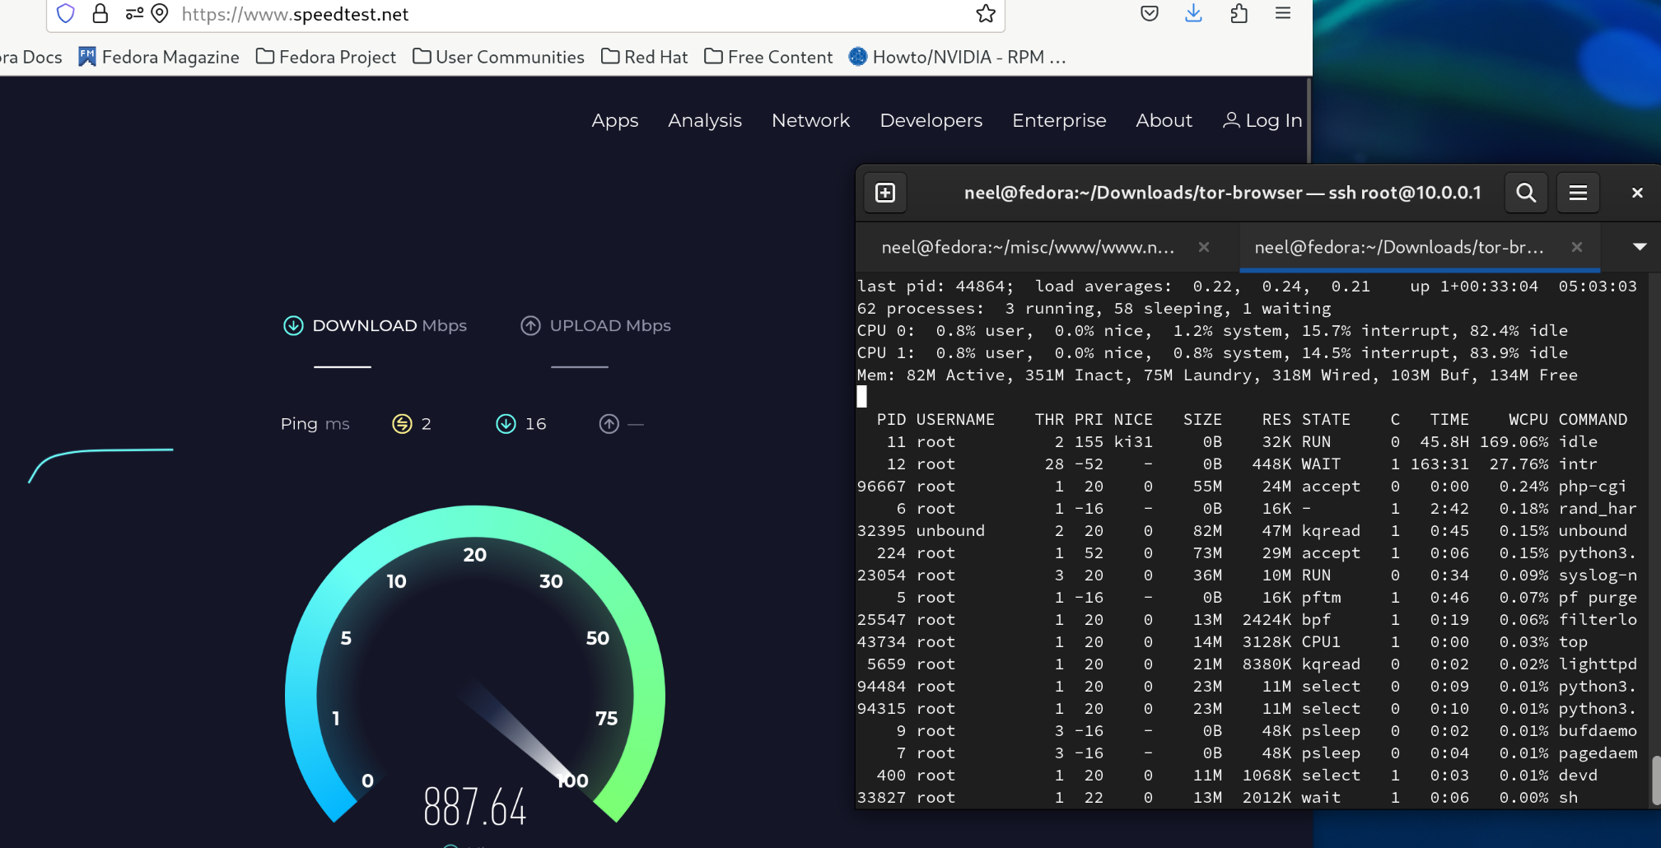The image size is (1661, 848).
Task: Click the Log In link
Action: [x=1262, y=120]
